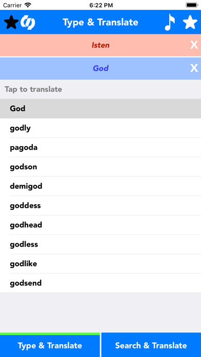
Task: Switch to the Search & Translate tab
Action: point(151,345)
